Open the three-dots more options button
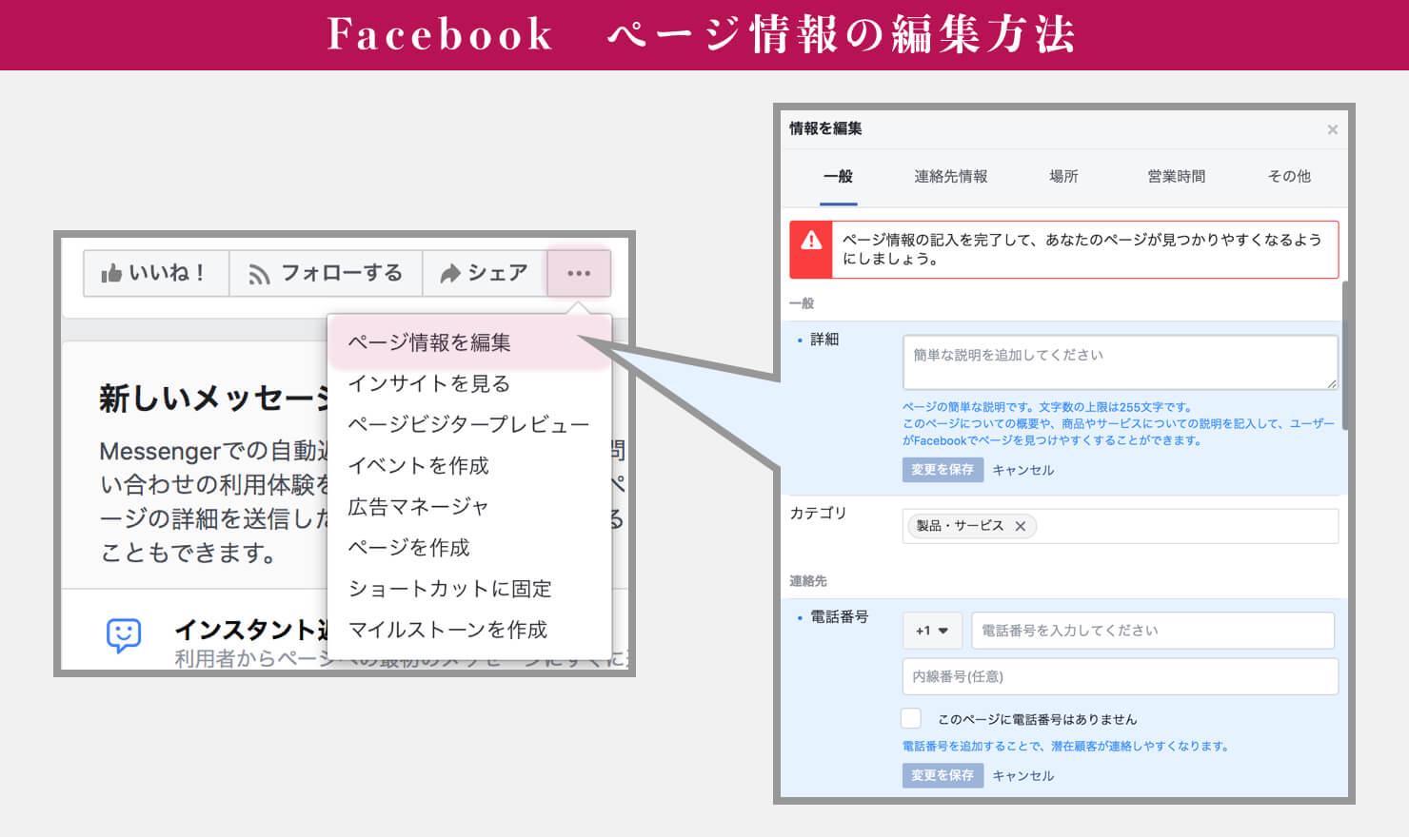Screen dimensions: 1409x837 click(579, 274)
